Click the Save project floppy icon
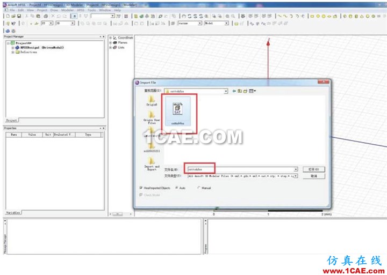This screenshot has width=387, height=275. 19,16
